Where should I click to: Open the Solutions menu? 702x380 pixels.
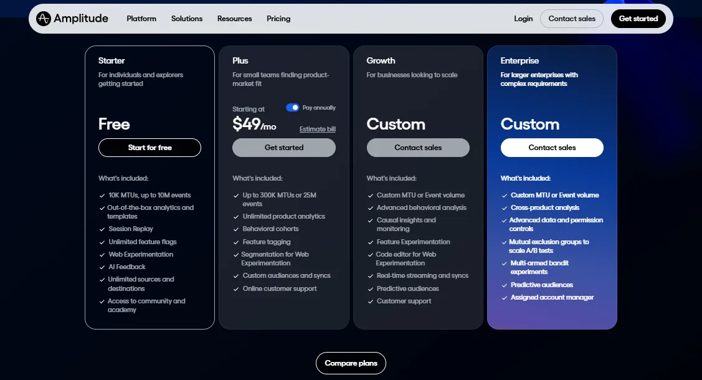(187, 18)
